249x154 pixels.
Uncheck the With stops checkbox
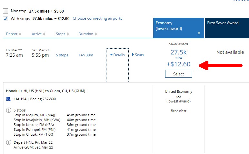pyautogui.click(x=5, y=19)
